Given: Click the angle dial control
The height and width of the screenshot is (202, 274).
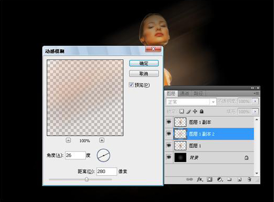Looking at the screenshot, I should tap(103, 155).
